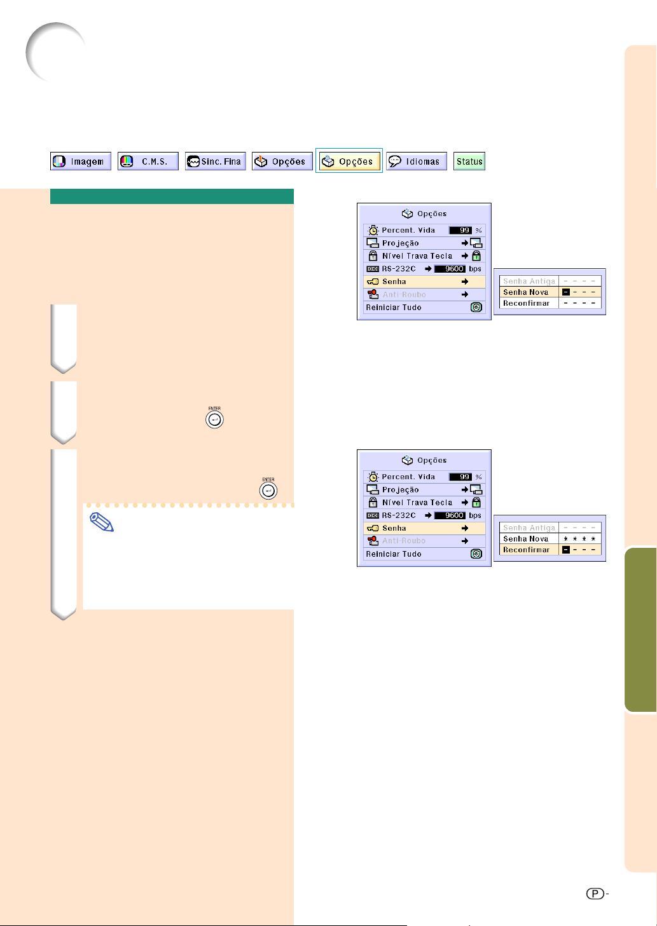
Task: Click the Anti-Roubo icon in menu with asterisk Senha Nova
Action: (x=373, y=541)
